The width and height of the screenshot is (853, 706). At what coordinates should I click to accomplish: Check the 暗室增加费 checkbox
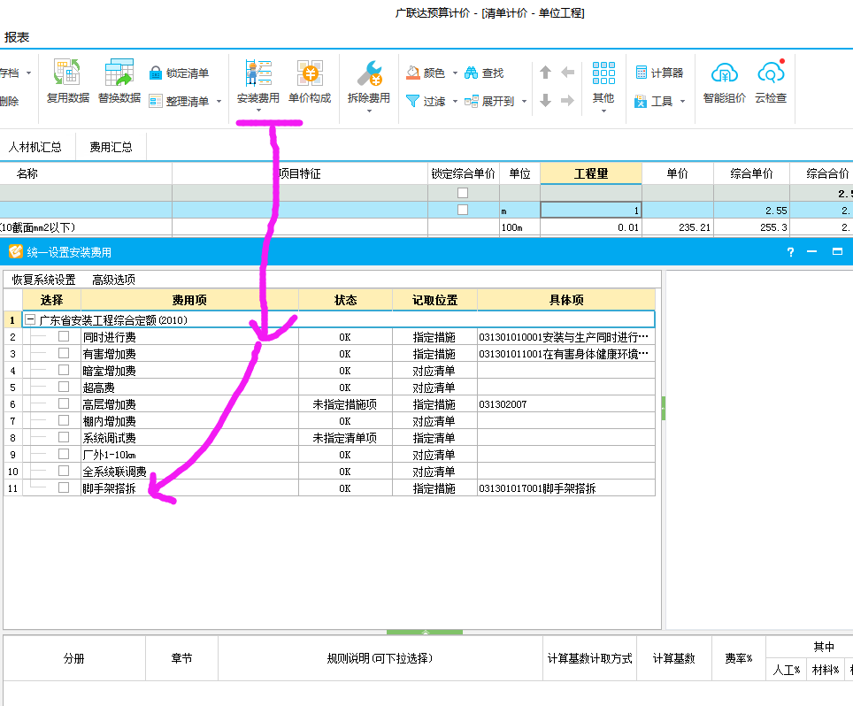pos(64,371)
